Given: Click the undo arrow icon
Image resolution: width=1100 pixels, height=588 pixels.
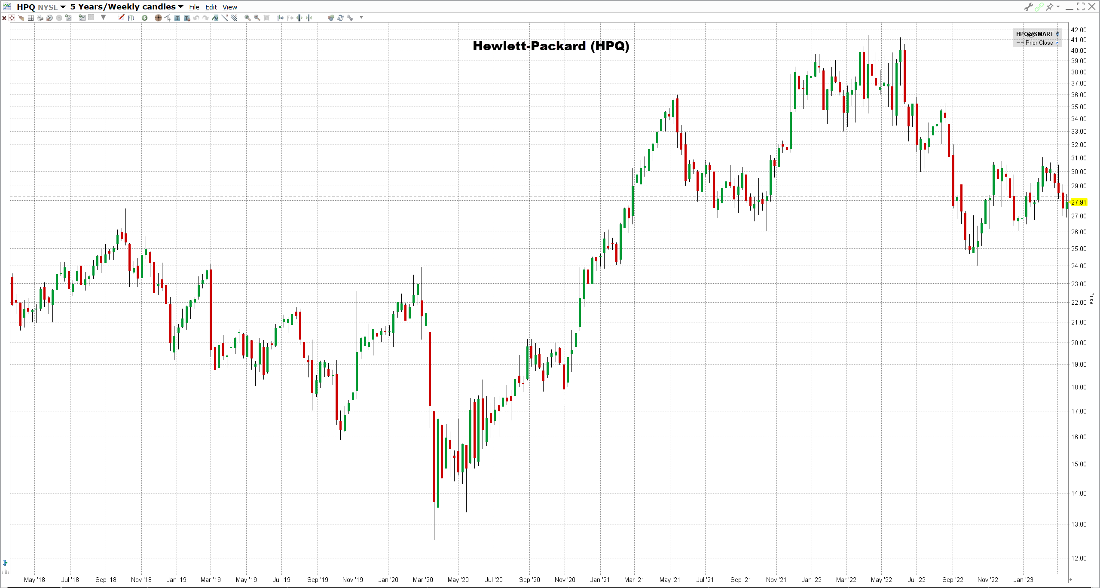Looking at the screenshot, I should pos(196,18).
